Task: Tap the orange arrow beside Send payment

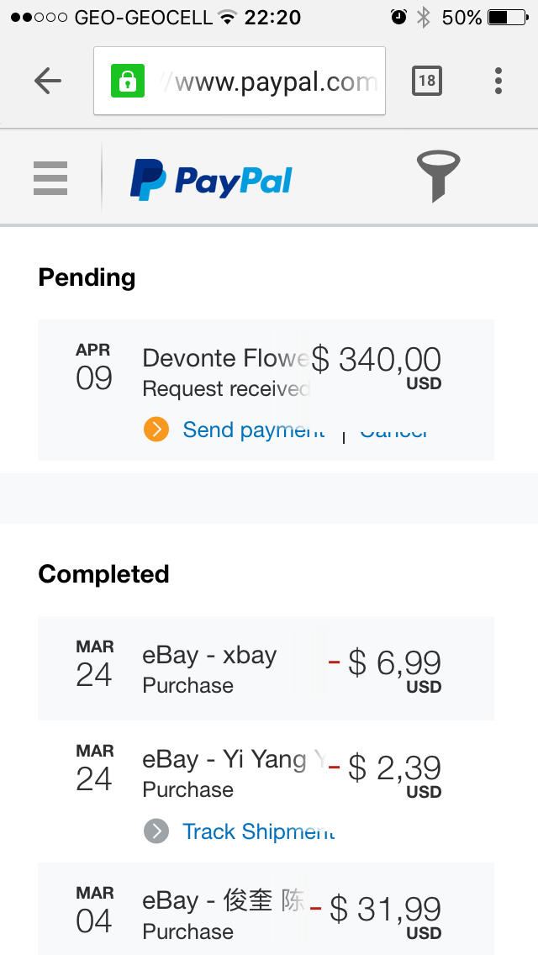Action: click(x=156, y=430)
